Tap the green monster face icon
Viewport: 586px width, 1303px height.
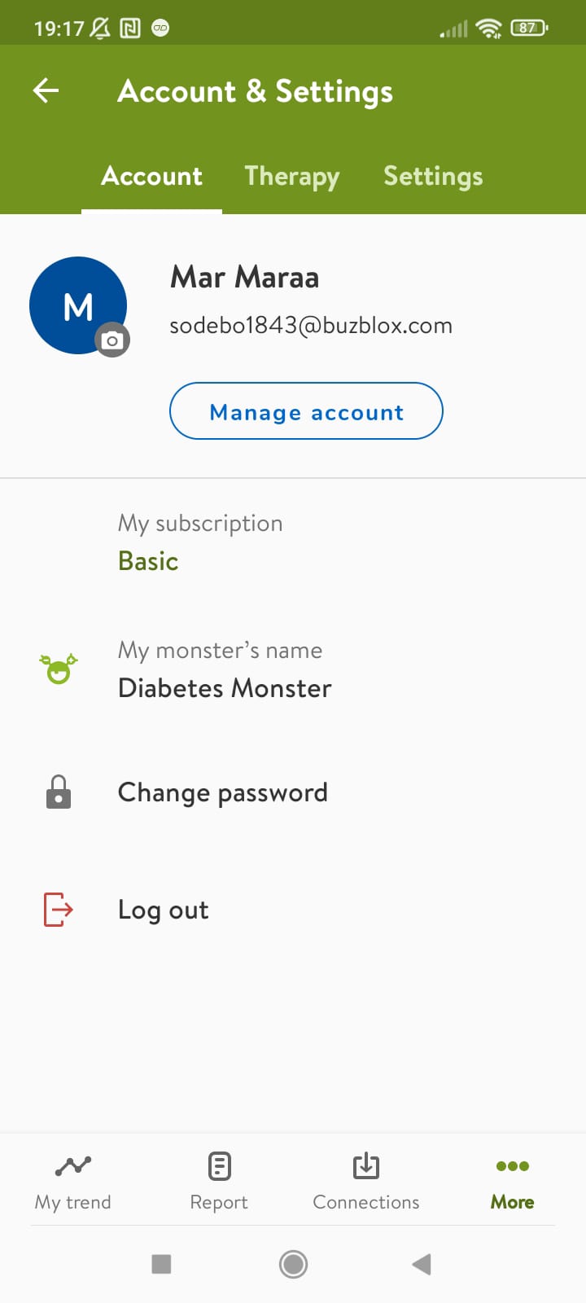click(x=59, y=669)
